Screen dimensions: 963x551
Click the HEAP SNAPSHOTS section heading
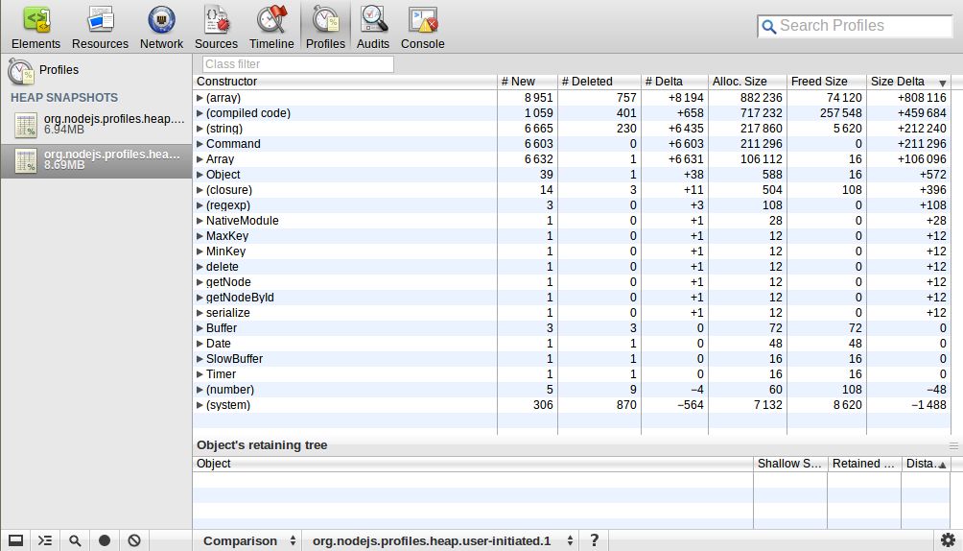tap(64, 98)
